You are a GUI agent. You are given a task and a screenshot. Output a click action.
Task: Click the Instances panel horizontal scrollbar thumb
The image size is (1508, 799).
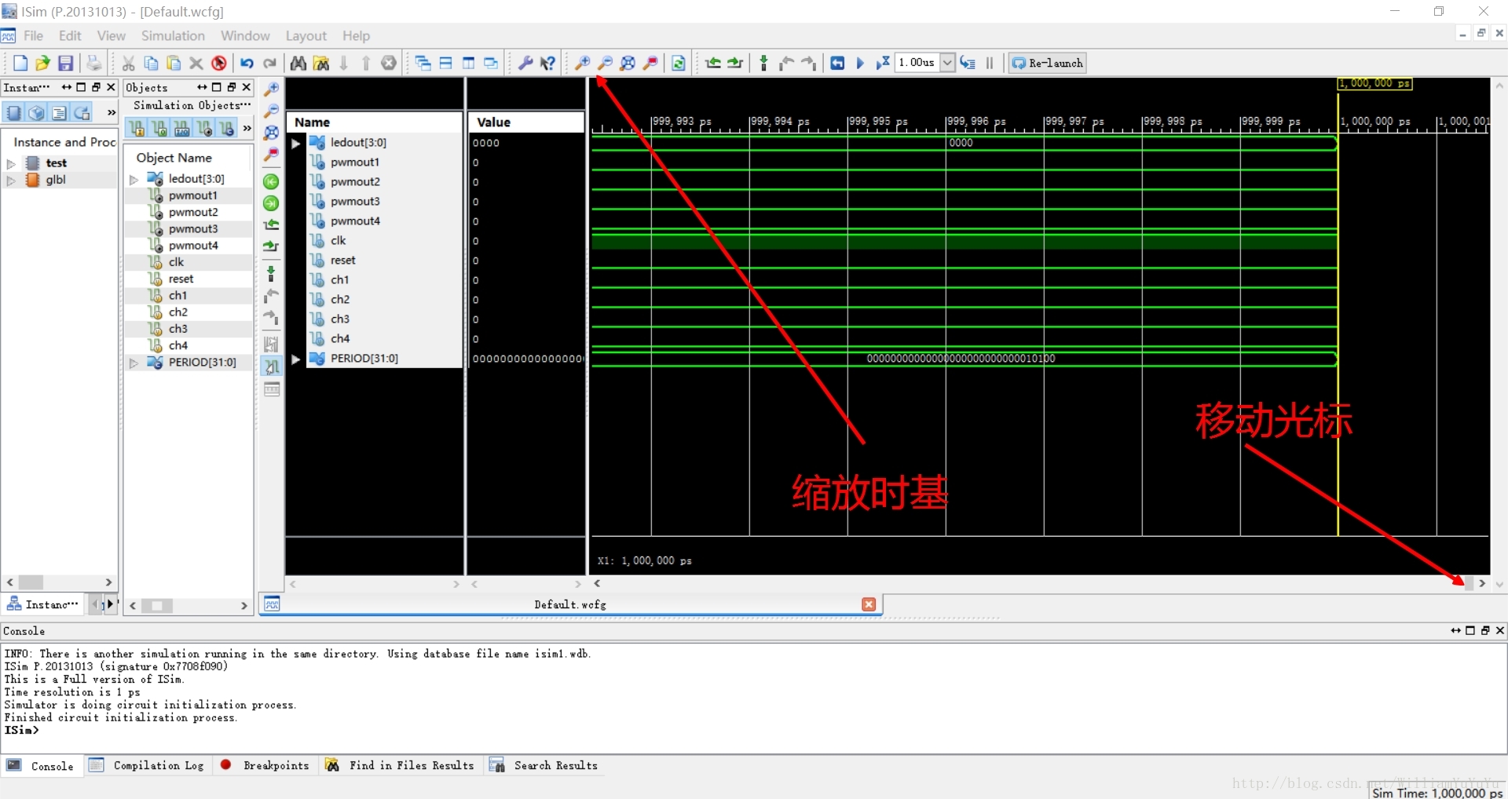[x=31, y=582]
